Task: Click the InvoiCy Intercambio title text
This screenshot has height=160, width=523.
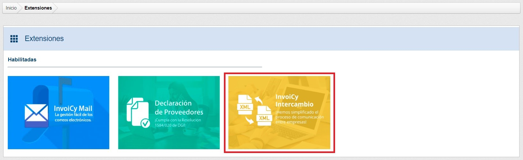Action: 294,101
